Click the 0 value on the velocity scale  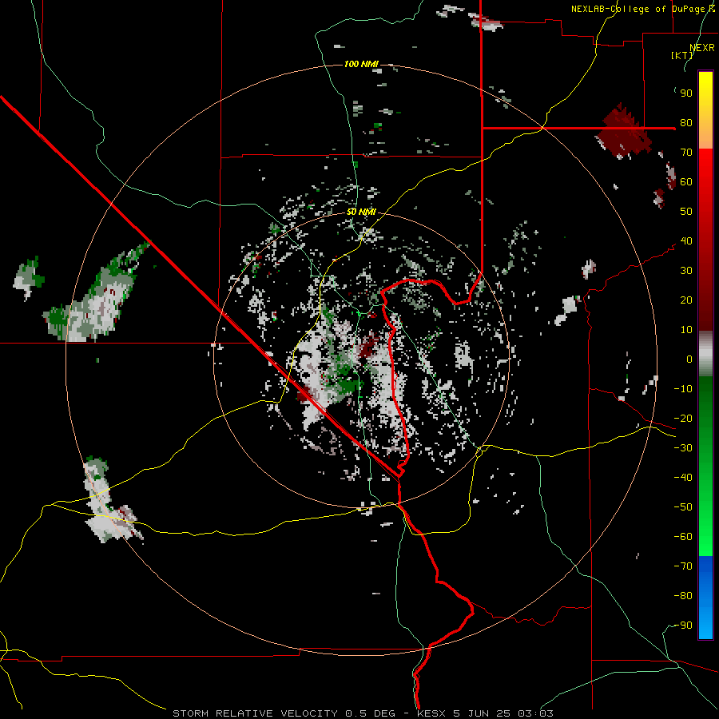coord(689,359)
